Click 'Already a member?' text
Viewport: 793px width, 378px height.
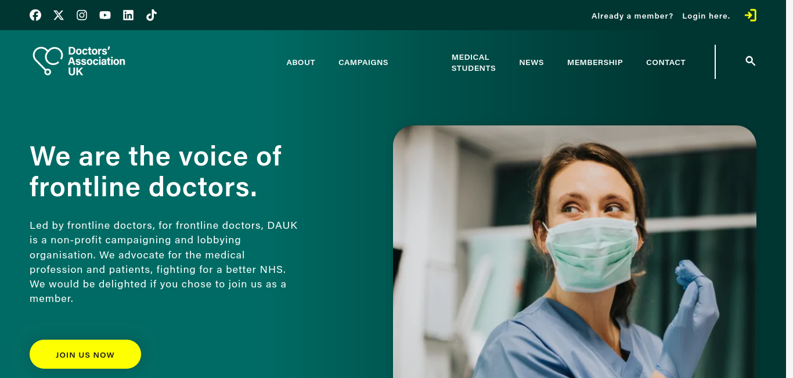click(632, 16)
